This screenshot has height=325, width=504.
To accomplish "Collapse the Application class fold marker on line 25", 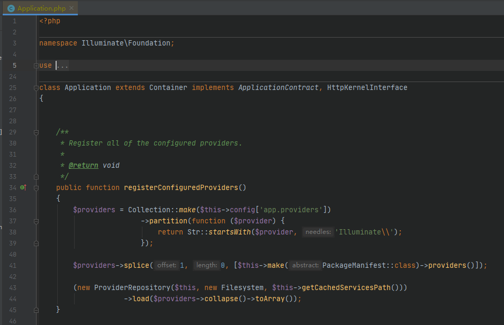I will (x=36, y=88).
